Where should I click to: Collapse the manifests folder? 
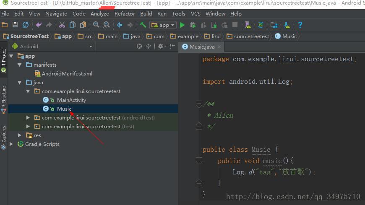[20, 65]
